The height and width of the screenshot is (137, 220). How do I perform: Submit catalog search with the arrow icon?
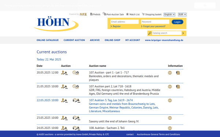[183, 33]
